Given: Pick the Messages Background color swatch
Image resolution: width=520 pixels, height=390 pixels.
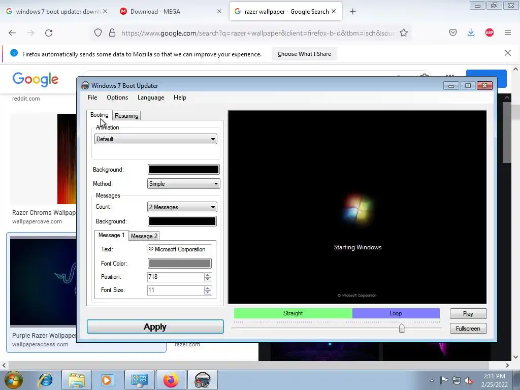Looking at the screenshot, I should [182, 221].
